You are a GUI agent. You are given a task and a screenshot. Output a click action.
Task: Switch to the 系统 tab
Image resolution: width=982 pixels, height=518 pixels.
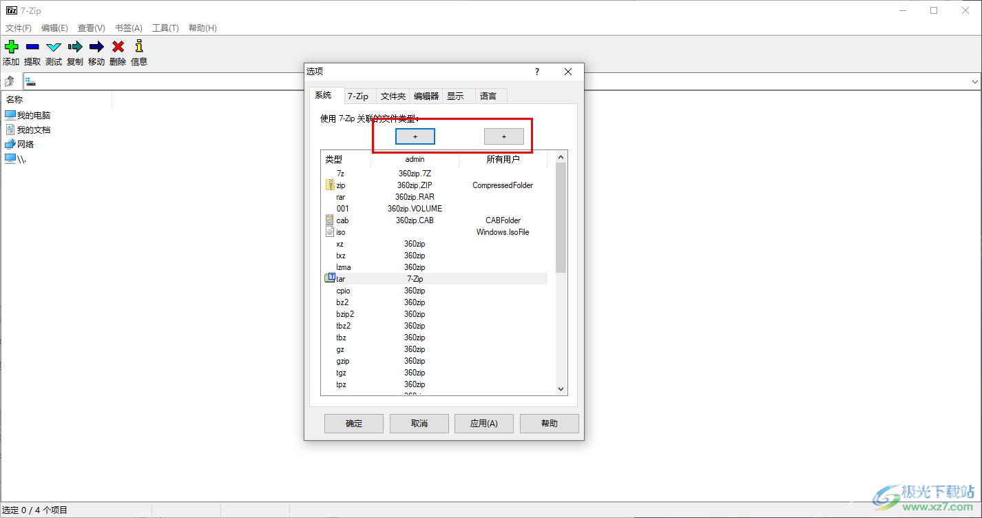coord(325,95)
